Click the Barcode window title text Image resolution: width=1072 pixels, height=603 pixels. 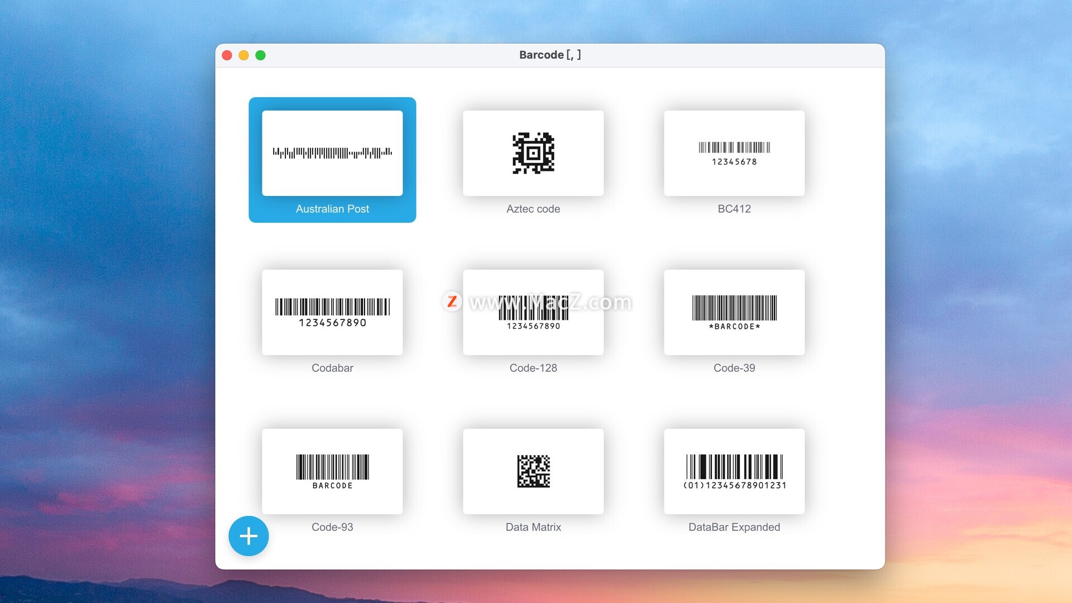coord(550,55)
